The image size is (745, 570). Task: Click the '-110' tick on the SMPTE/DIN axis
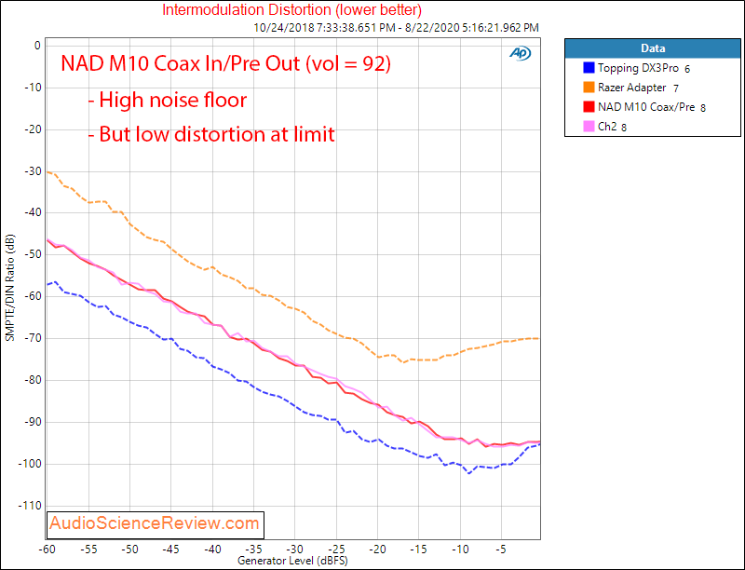(x=30, y=506)
